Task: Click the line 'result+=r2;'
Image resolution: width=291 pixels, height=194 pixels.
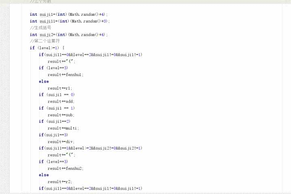Action: 60,182
